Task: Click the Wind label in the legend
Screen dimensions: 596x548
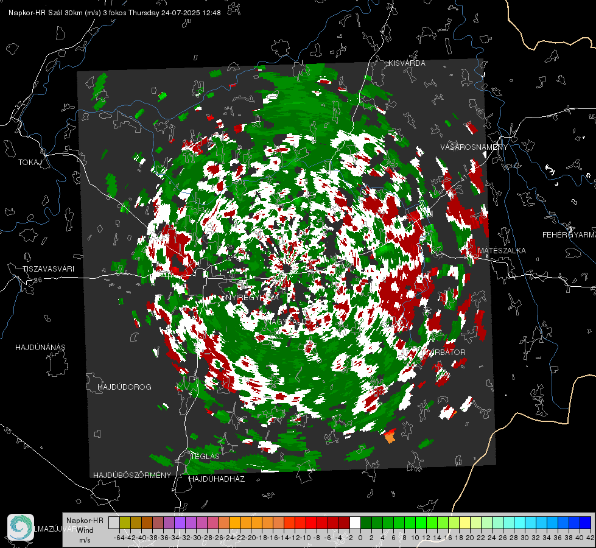Action: tap(85, 530)
